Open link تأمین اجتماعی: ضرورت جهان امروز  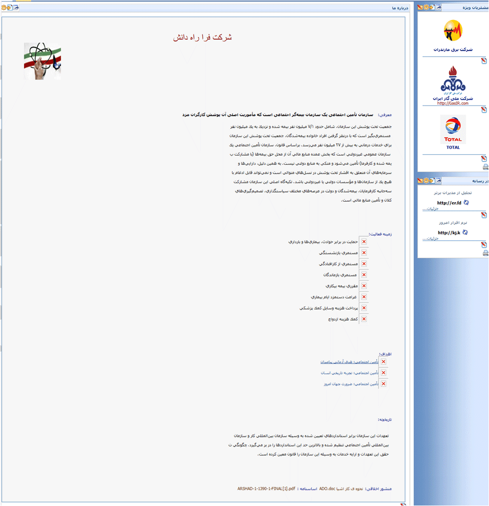tap(351, 384)
